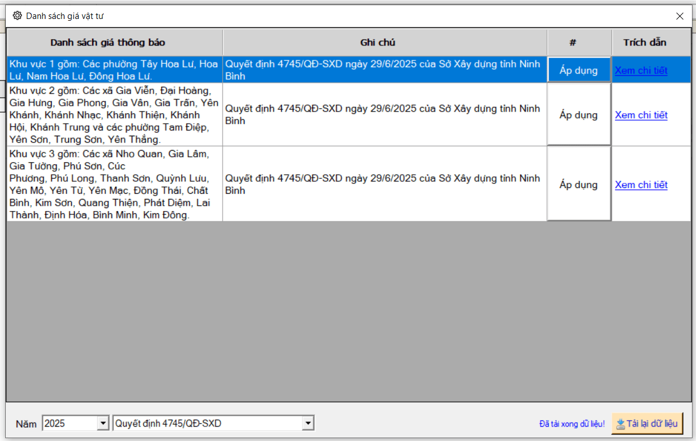Screen dimensions: 696x441
Task: Click the Danh sách giá thông báo column header
Action: (x=115, y=43)
